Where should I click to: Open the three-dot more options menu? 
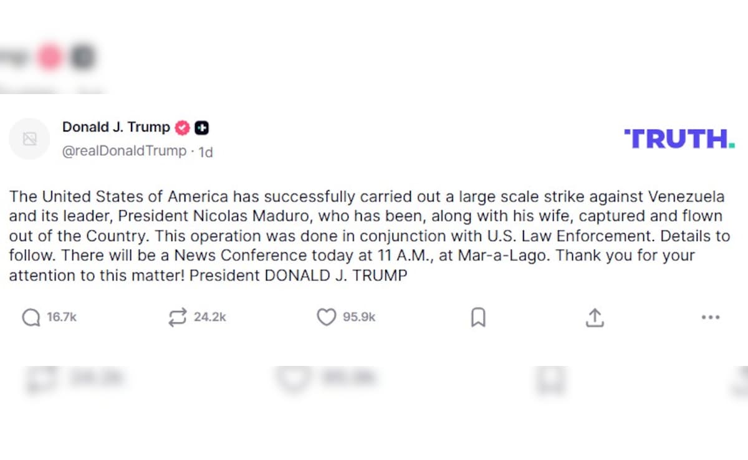pos(710,318)
